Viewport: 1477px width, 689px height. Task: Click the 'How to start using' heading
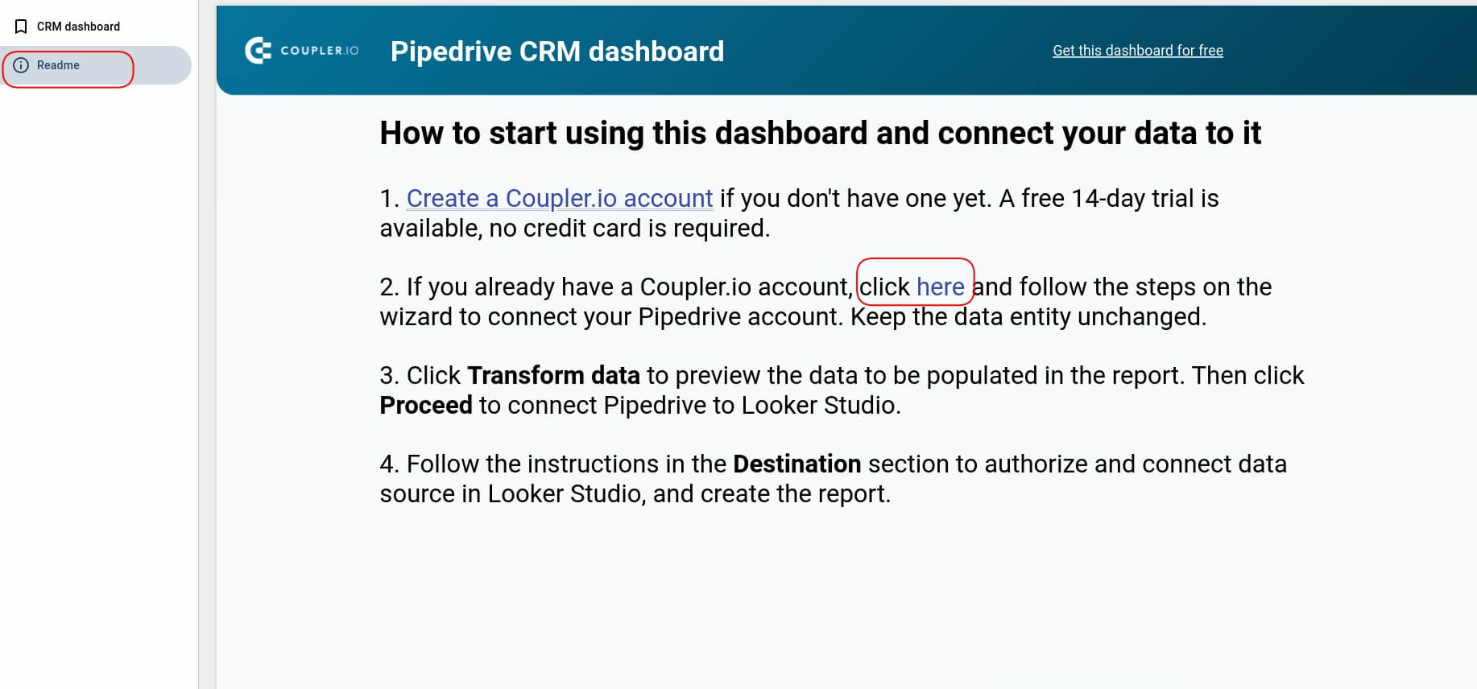[x=820, y=134]
